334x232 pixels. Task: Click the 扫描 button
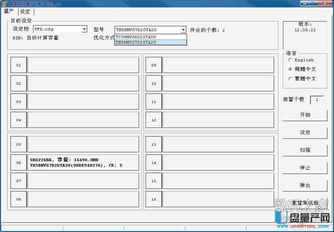pyautogui.click(x=305, y=150)
